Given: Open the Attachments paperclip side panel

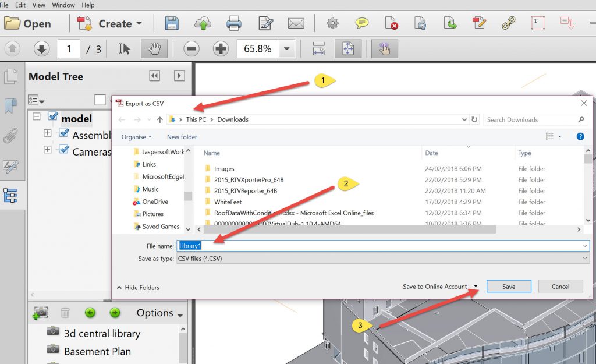Looking at the screenshot, I should pos(10,136).
